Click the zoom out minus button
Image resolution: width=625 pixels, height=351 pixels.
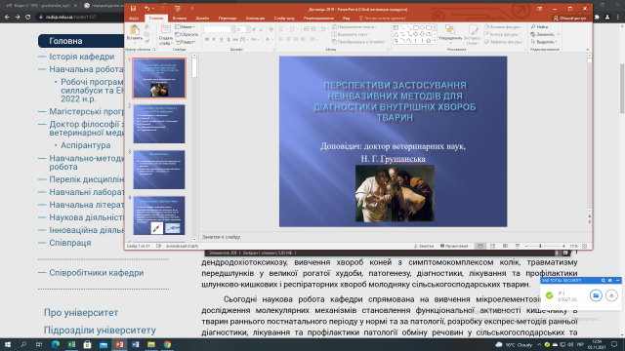point(526,247)
